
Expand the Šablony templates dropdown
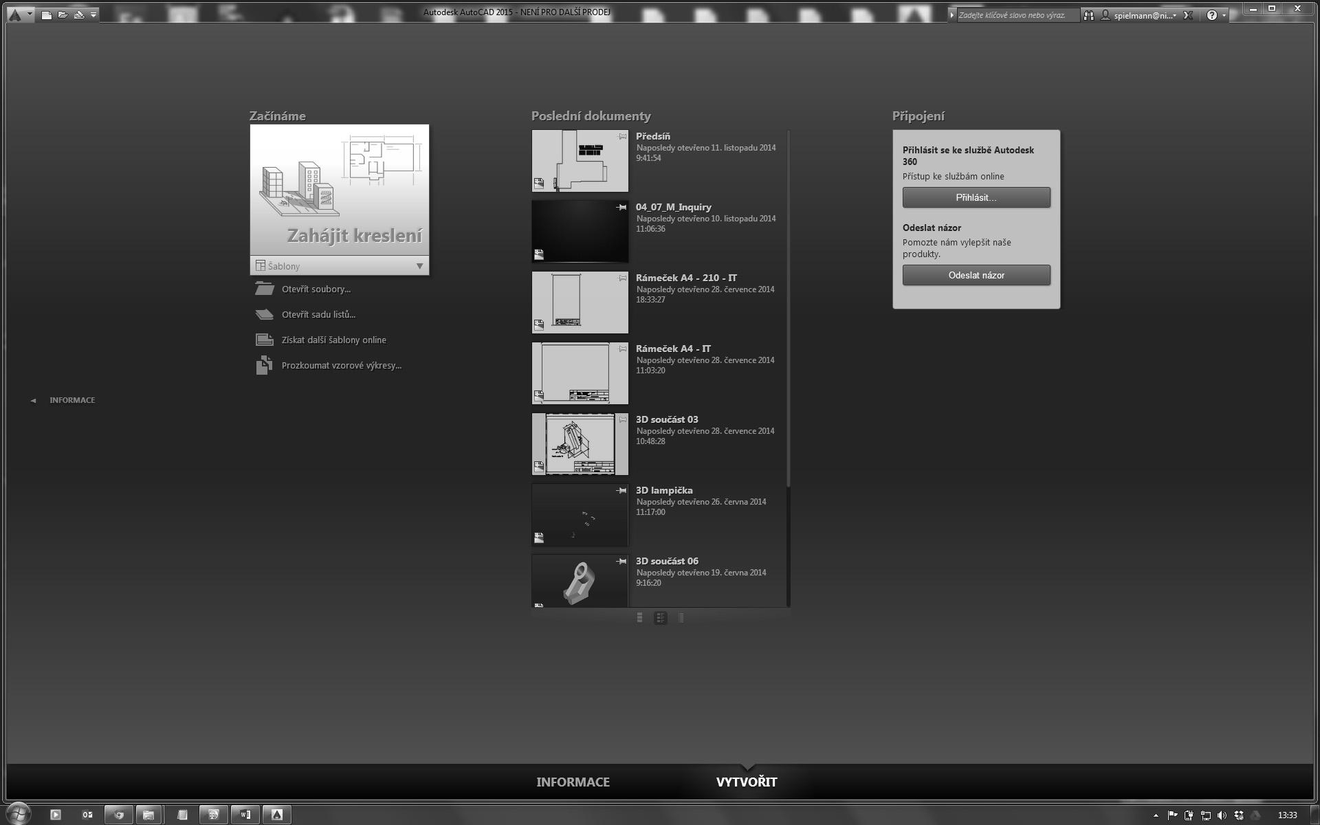point(419,266)
